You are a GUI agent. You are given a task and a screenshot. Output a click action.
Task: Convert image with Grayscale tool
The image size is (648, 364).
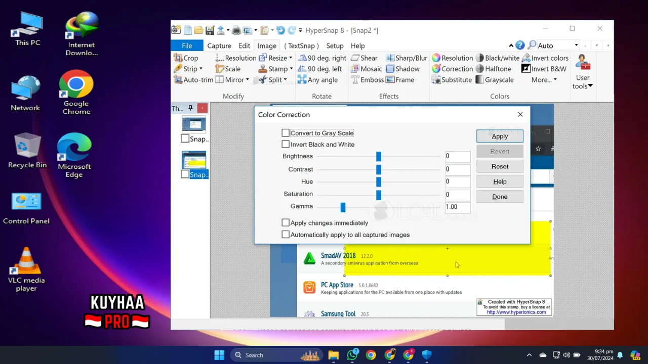click(495, 80)
